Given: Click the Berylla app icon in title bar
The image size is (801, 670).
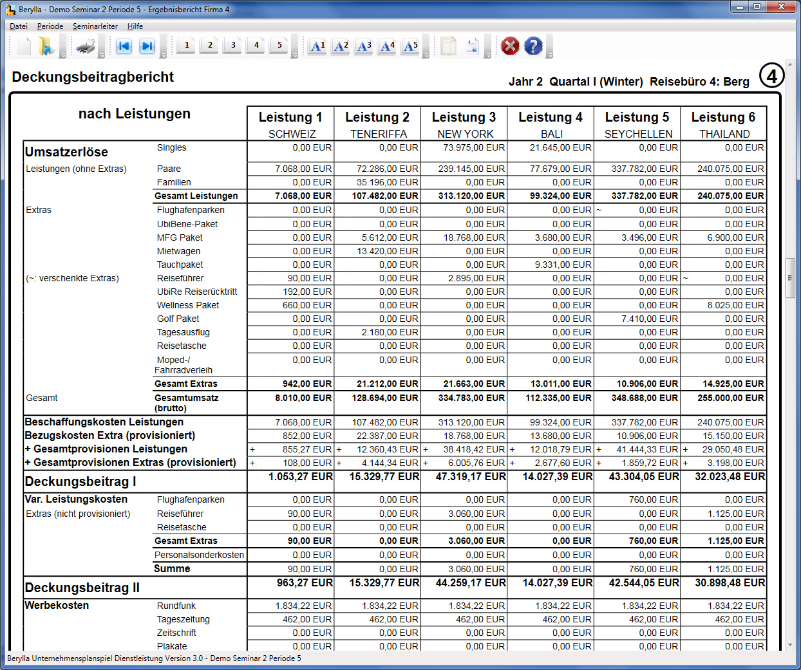Looking at the screenshot, I should coord(10,10).
